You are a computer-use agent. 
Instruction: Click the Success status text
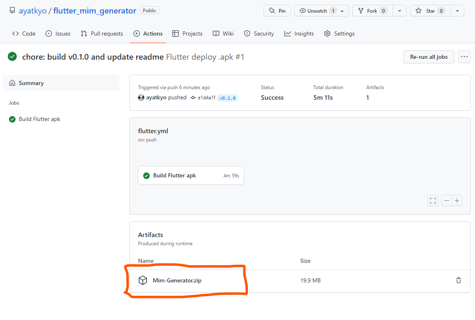tap(272, 98)
